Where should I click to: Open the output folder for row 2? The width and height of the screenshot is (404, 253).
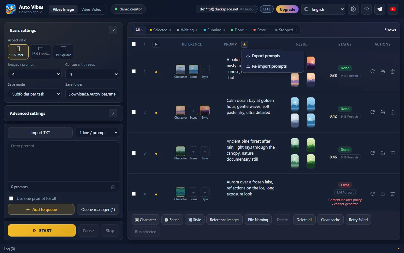383,112
